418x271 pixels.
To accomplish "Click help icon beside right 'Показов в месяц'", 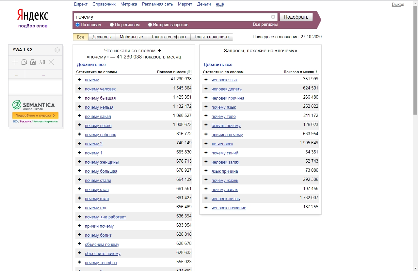I will [x=316, y=72].
